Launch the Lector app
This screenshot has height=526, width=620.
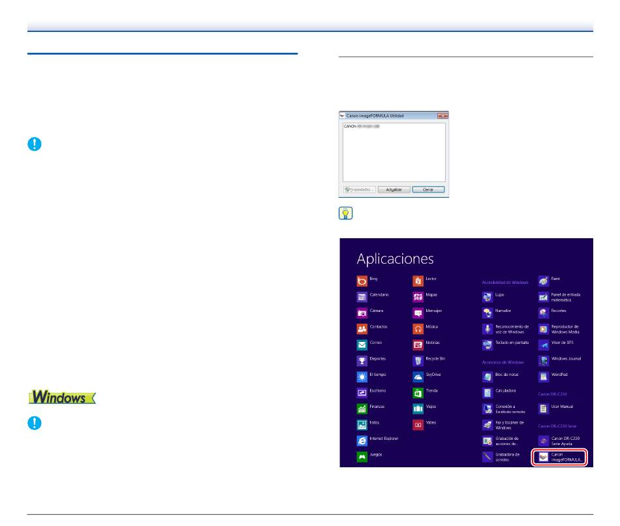(x=425, y=281)
